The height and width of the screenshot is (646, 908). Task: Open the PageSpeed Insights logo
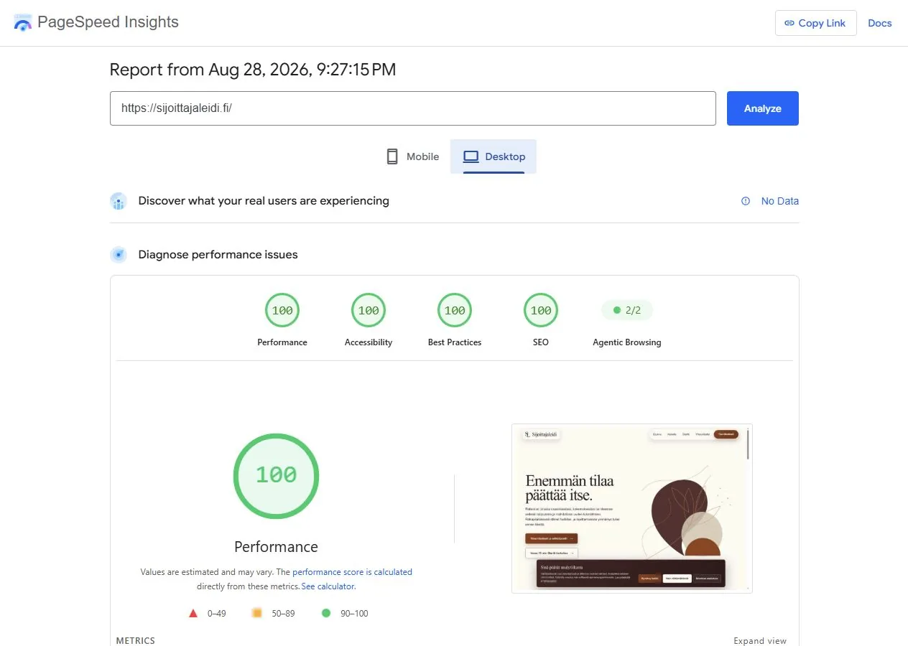tap(23, 22)
